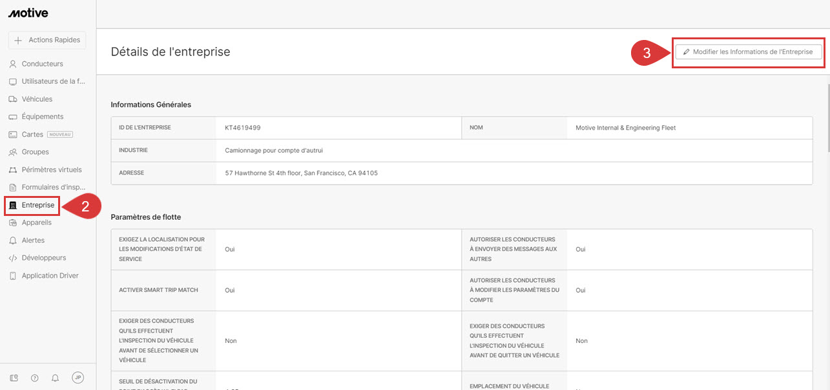Open notifications bell in bottom bar
This screenshot has height=390, width=830.
point(56,378)
